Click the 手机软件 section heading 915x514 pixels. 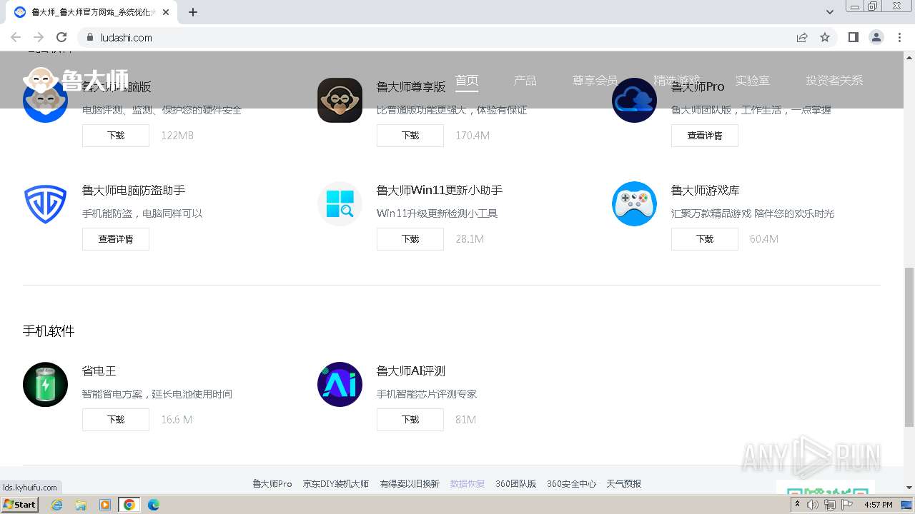(49, 331)
